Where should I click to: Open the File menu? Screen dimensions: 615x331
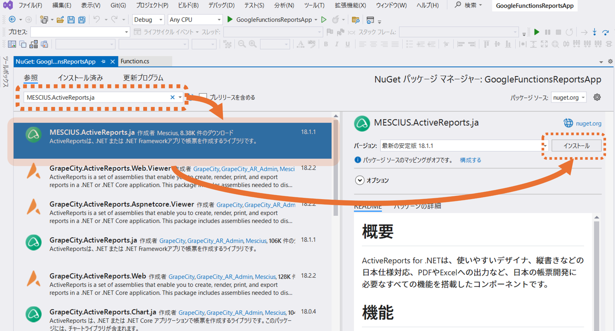coord(30,5)
